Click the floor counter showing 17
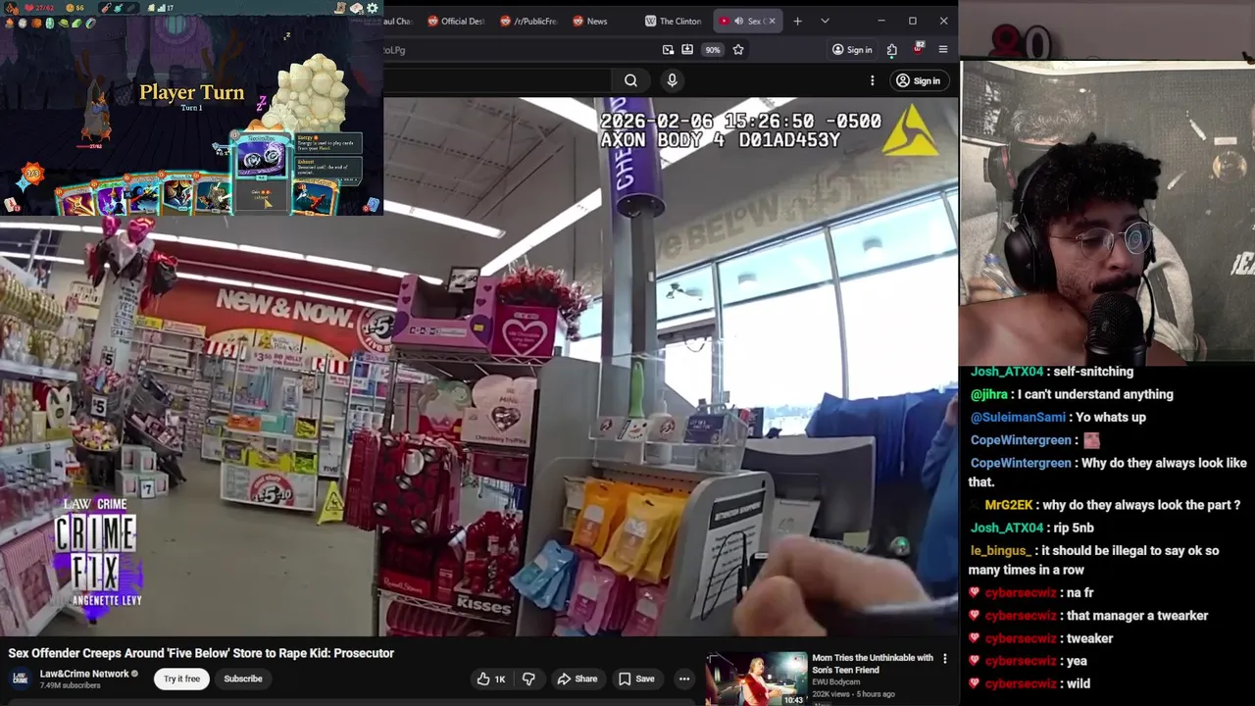Screen dimensions: 1255x706 167,8
